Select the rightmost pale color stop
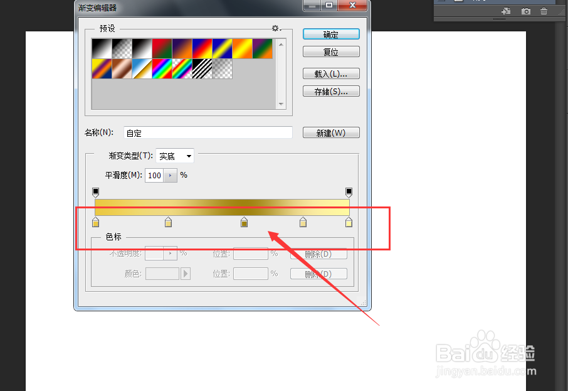Image resolution: width=568 pixels, height=391 pixels. [x=349, y=222]
